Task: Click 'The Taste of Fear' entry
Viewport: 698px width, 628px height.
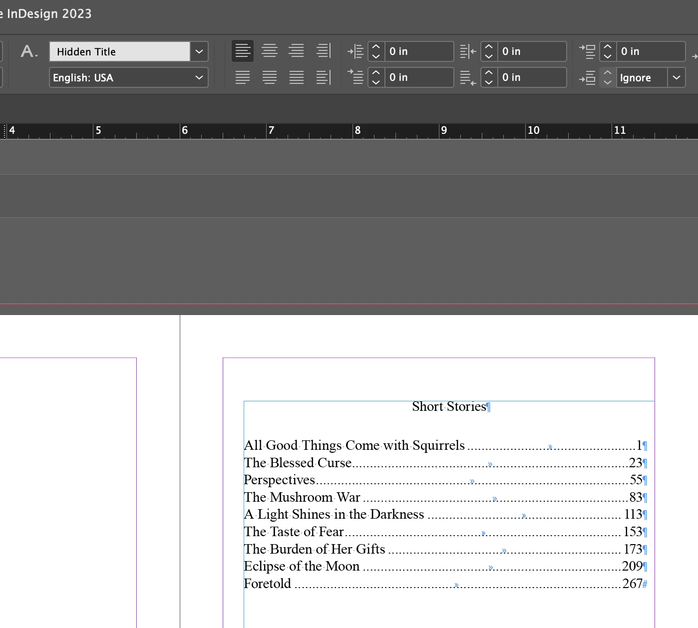Action: [x=294, y=532]
